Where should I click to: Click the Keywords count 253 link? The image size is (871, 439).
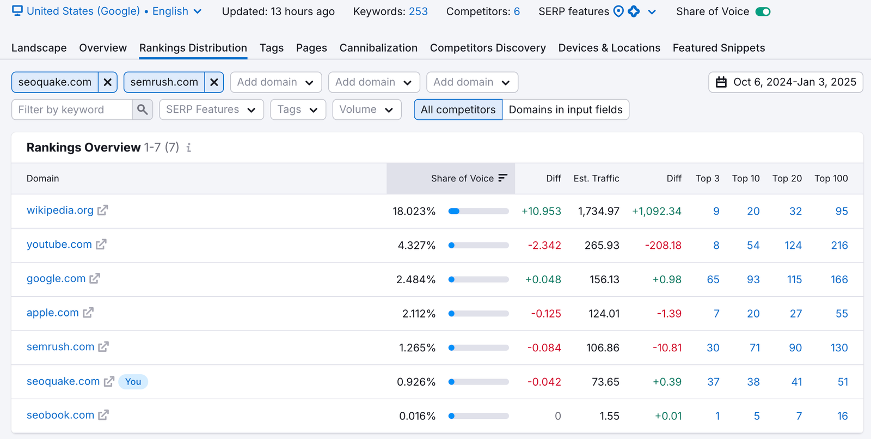pyautogui.click(x=418, y=11)
